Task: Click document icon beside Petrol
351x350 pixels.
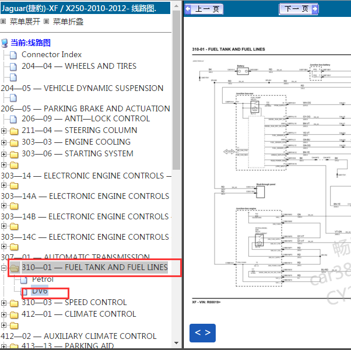Action: (x=24, y=280)
